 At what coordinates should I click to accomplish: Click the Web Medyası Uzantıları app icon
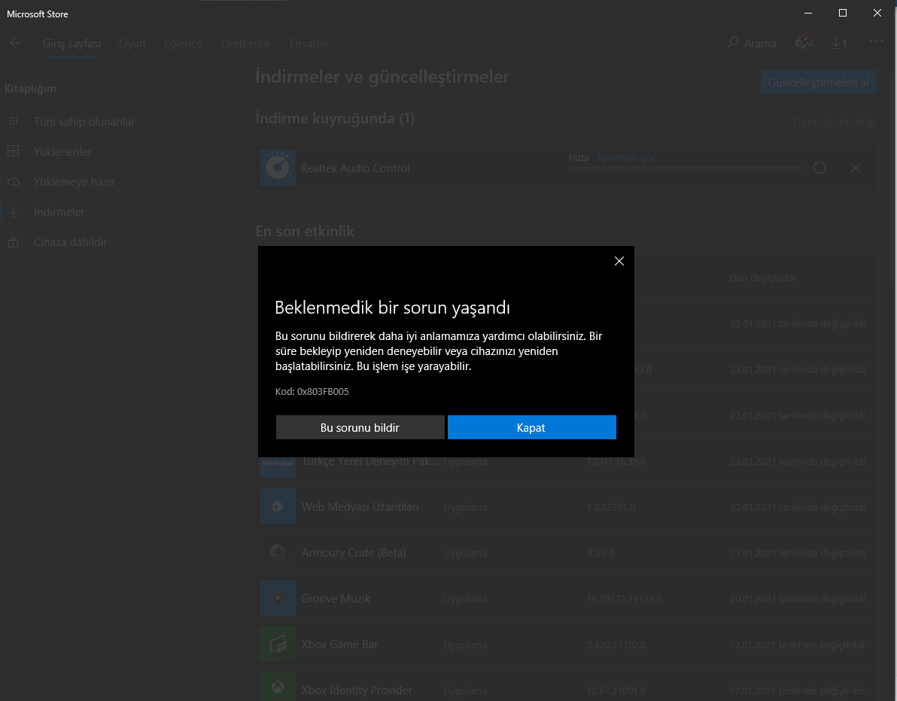(x=278, y=506)
